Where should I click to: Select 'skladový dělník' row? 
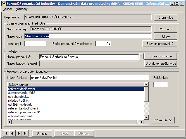[76, 101]
